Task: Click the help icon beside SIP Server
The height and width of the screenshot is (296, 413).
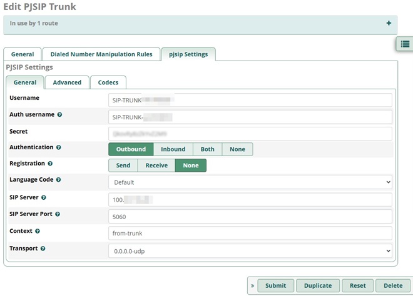Action: tap(44, 197)
